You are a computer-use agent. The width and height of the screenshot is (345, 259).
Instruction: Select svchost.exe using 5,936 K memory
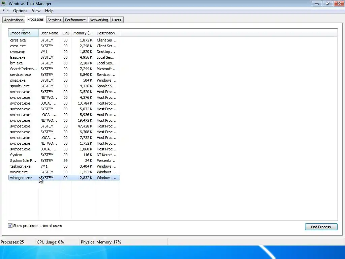[64, 115]
